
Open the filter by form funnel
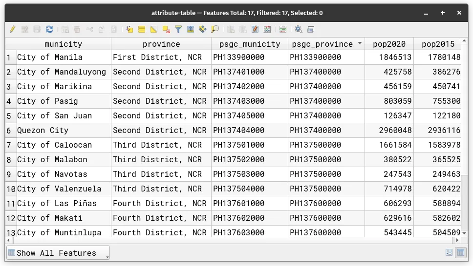pos(178,29)
